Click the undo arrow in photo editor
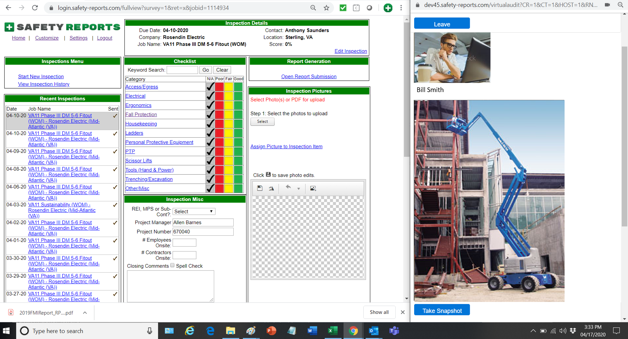The width and height of the screenshot is (628, 339). [x=288, y=187]
